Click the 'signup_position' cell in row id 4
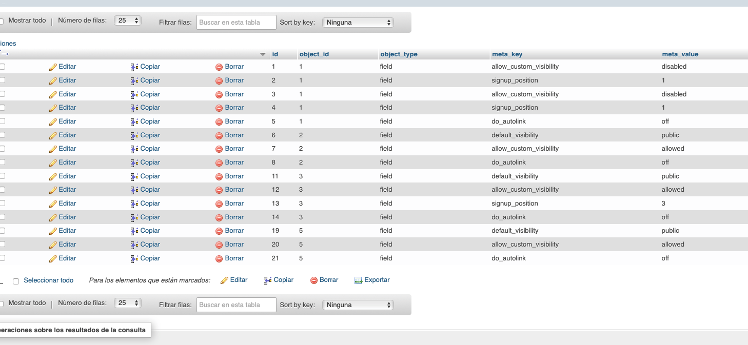The width and height of the screenshot is (748, 345). 515,108
